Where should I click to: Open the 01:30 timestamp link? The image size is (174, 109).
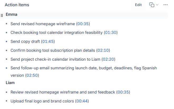111,33
